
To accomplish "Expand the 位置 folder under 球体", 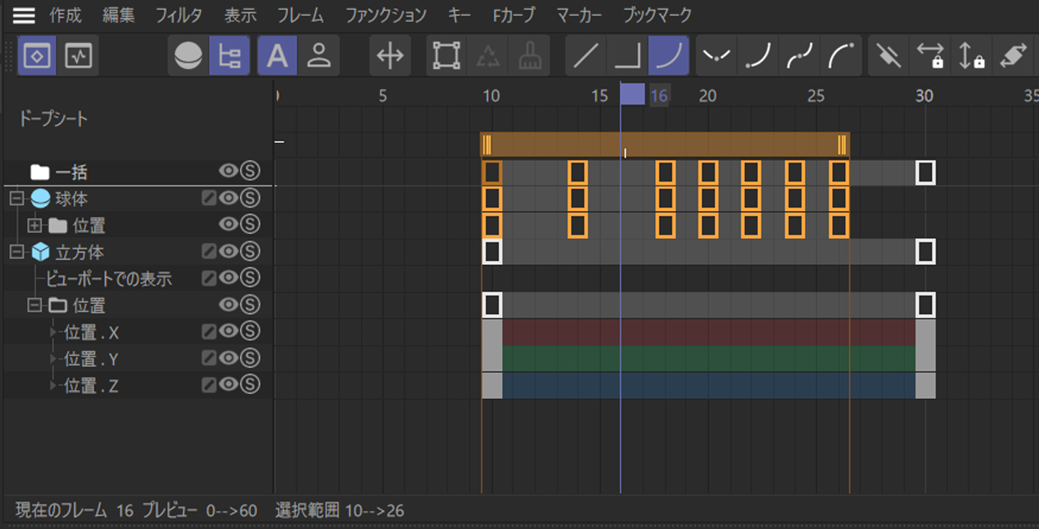I will 34,226.
